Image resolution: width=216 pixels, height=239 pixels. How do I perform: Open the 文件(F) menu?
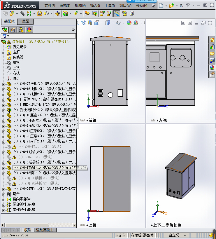[x=50, y=6]
